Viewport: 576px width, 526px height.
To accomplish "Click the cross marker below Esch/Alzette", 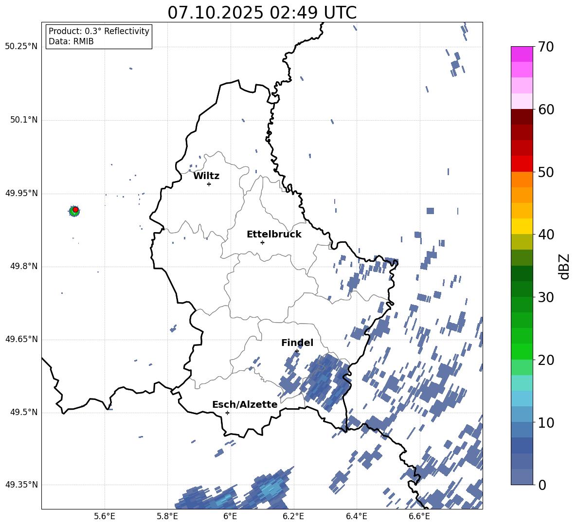I will 227,413.
